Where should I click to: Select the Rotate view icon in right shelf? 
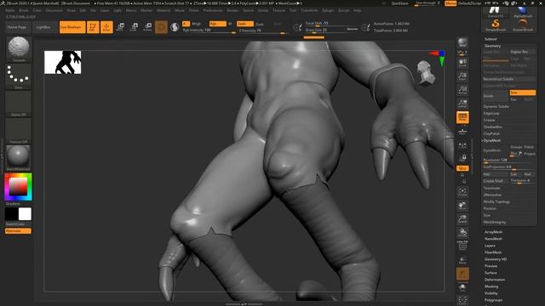(462, 232)
